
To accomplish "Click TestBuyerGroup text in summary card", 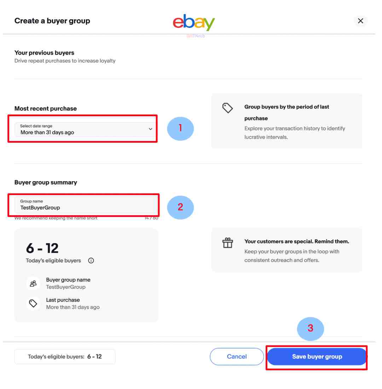I will pos(66,287).
